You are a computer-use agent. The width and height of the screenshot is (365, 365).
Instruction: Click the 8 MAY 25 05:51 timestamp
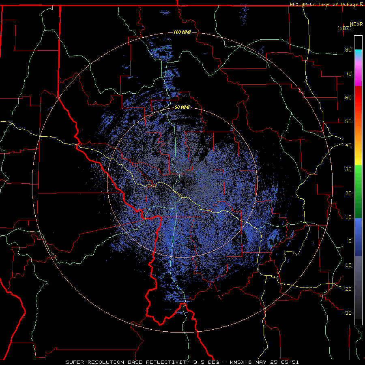click(274, 362)
